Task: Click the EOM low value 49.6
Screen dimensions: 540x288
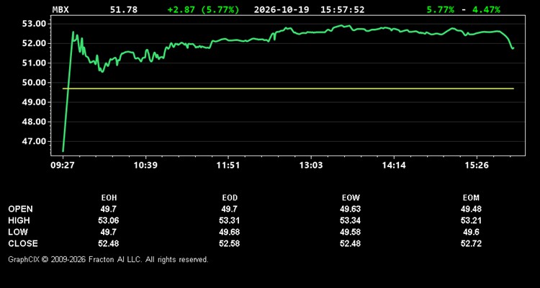Action: tap(471, 232)
